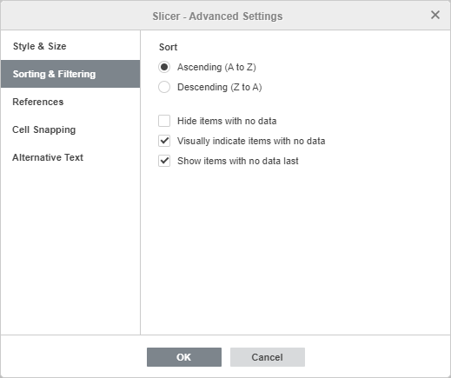Switch to the References section
Viewport: 451px width, 378px height.
(x=70, y=102)
